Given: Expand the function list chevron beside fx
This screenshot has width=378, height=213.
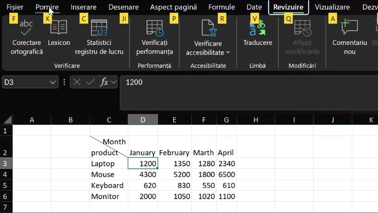Looking at the screenshot, I should click(114, 82).
